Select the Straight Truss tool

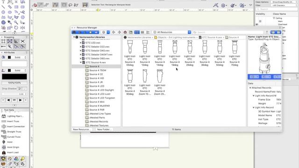click(x=11, y=132)
